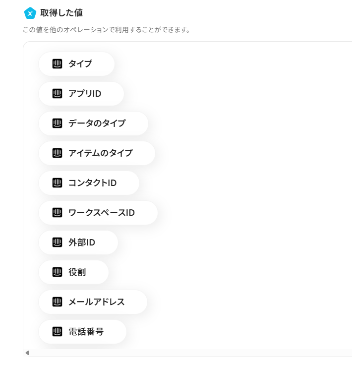Click the horizontal scrollbar left arrow
This screenshot has width=352, height=365.
[27, 353]
